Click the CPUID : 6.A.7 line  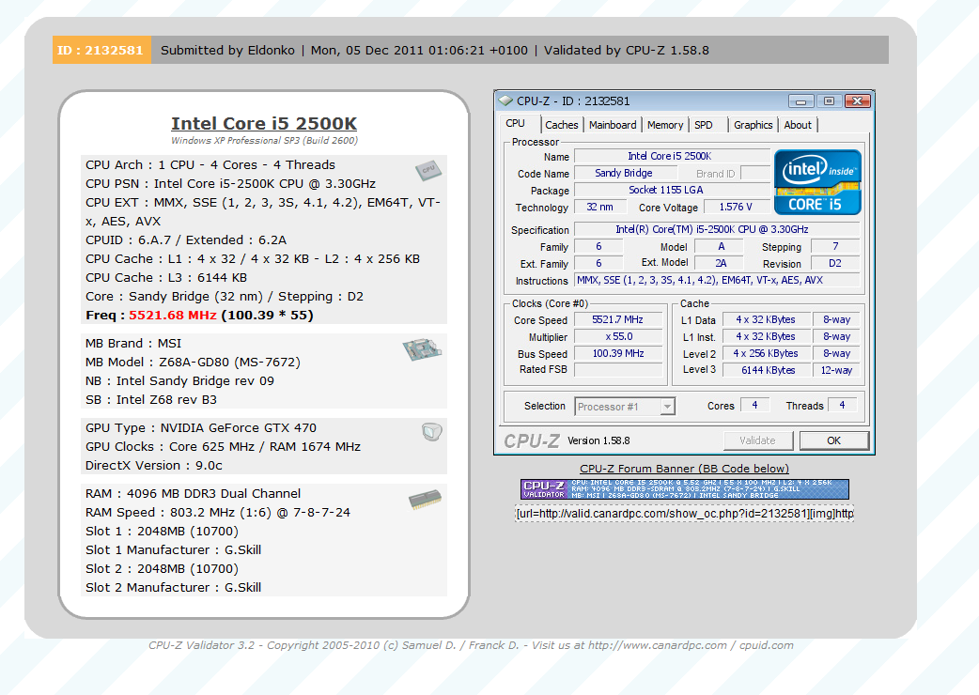point(186,240)
